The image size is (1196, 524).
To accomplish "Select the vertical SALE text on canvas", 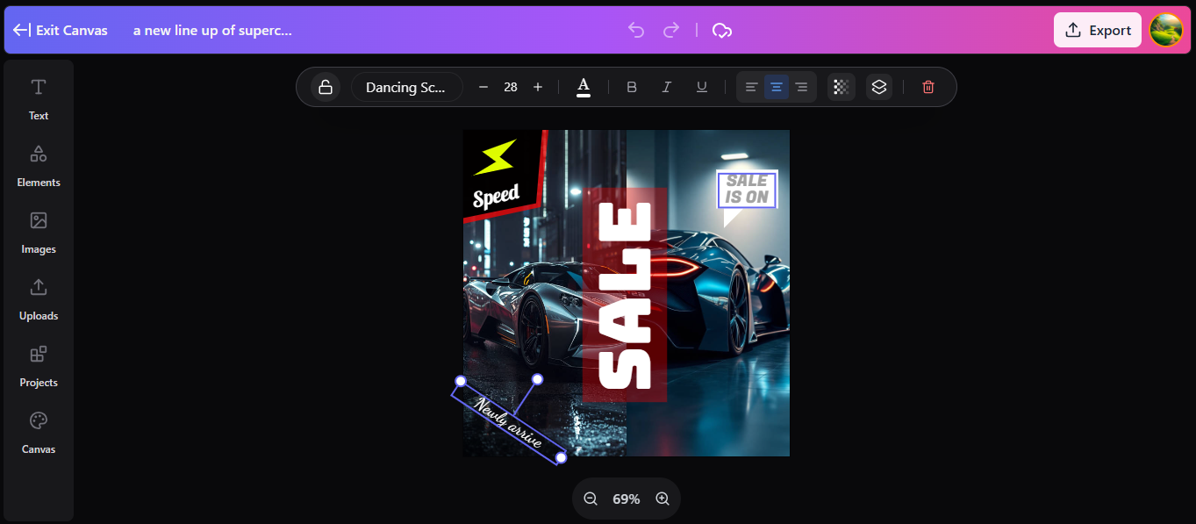I will pyautogui.click(x=625, y=296).
